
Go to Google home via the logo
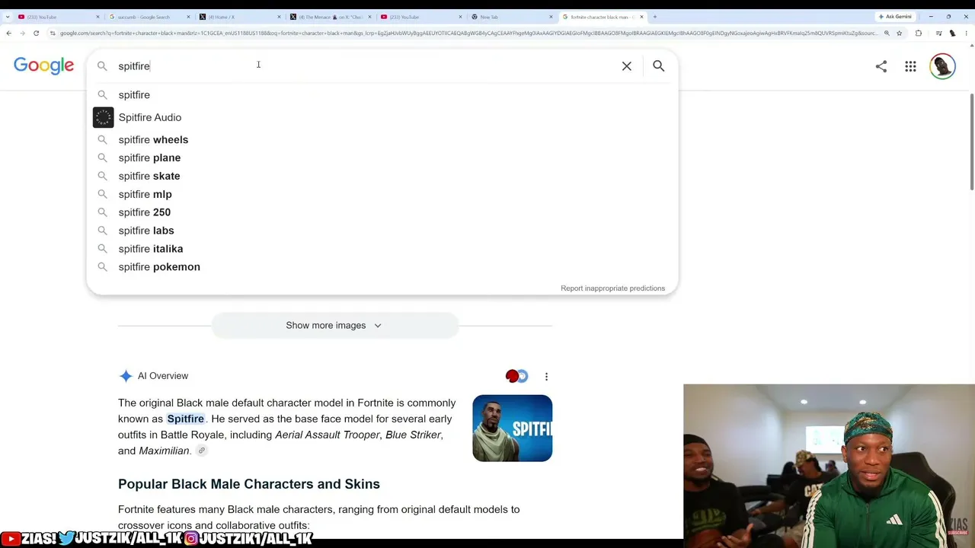click(43, 66)
